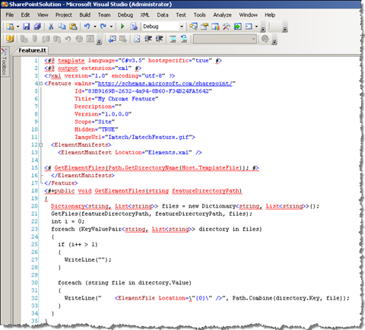365x330 pixels.
Task: Click 'foreach (string file in directory.Value)' line
Action: point(125,283)
